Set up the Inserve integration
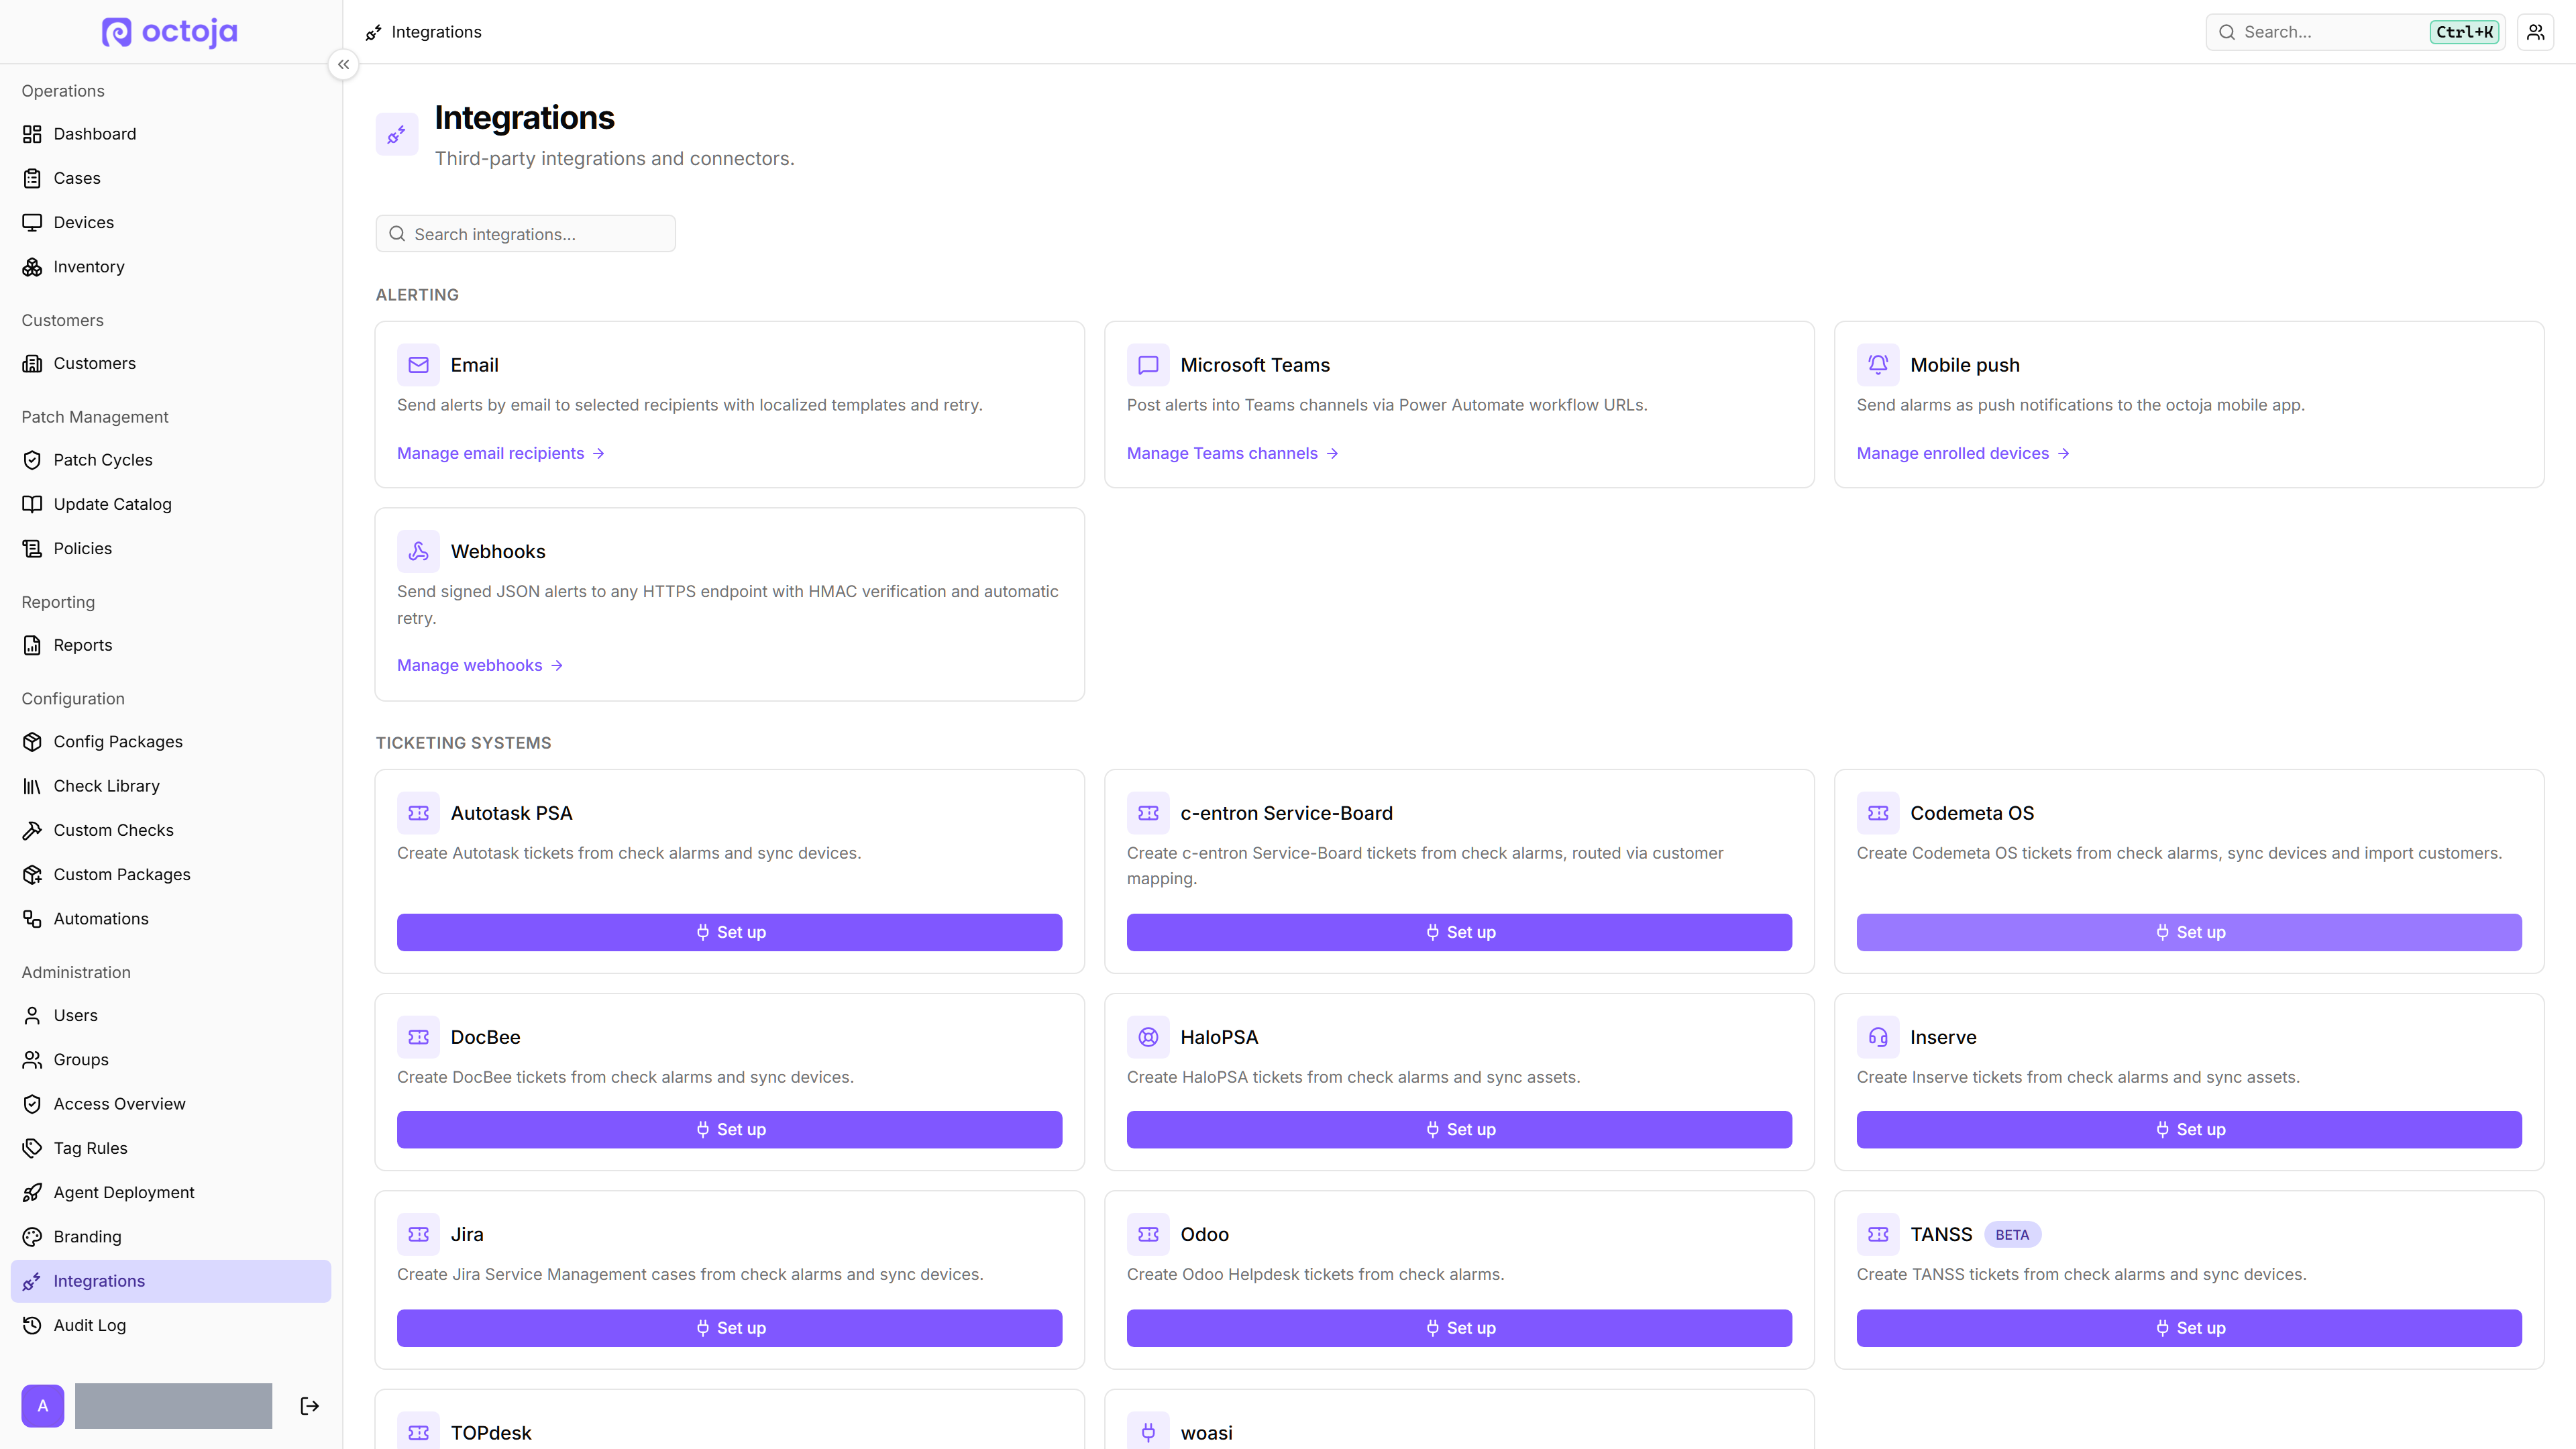The image size is (2576, 1449). 2189,1129
